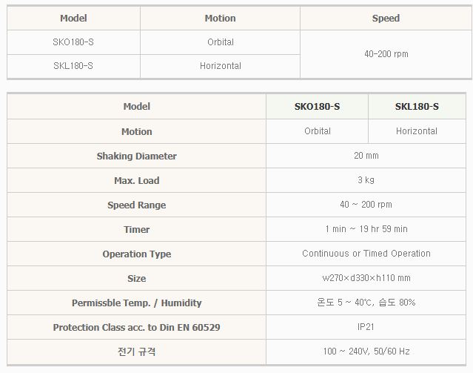Select the 40-200 rpm speed cell
473x373 pixels.
point(386,54)
